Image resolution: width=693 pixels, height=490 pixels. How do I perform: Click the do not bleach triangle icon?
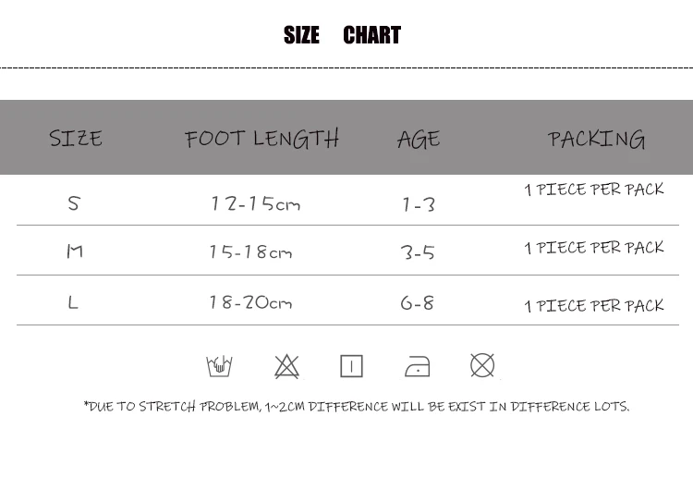(x=286, y=366)
